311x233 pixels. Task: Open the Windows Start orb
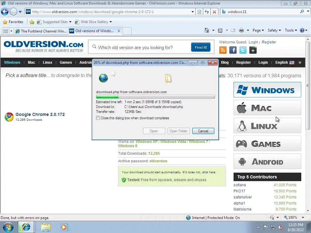click(8, 227)
